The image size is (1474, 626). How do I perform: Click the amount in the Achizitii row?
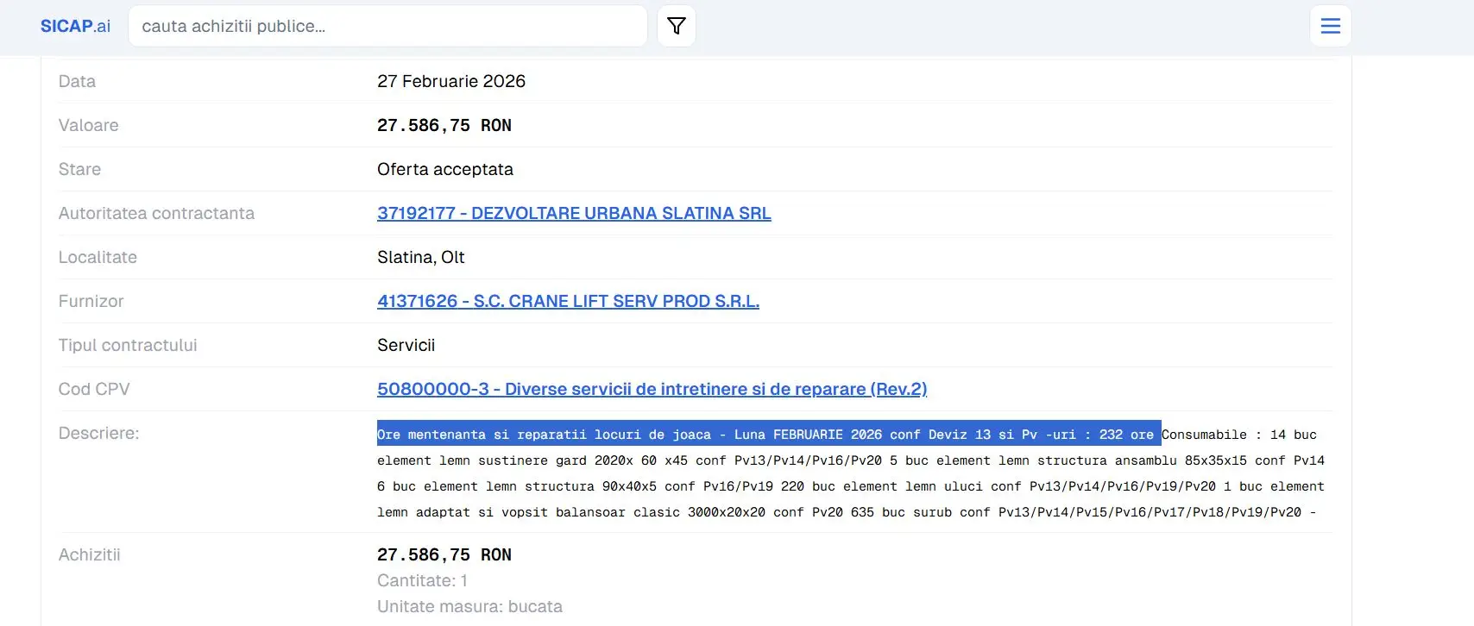[x=444, y=554]
